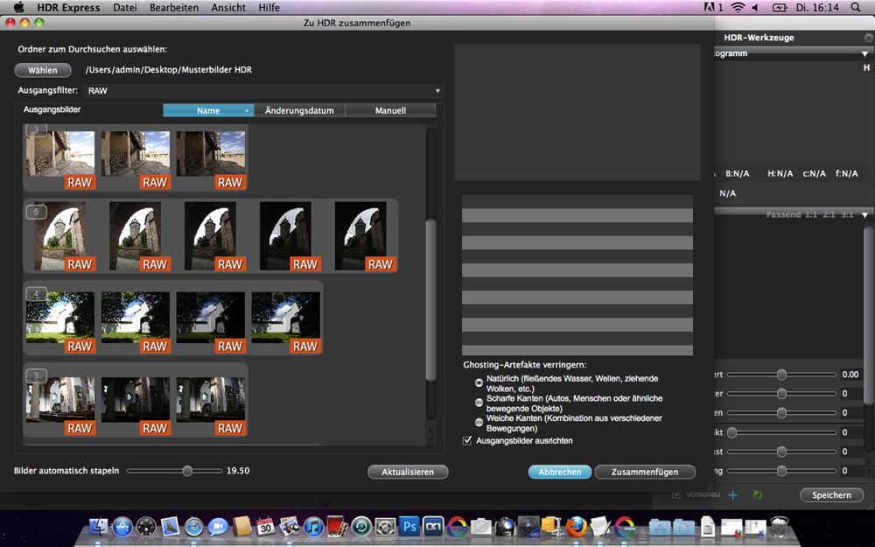The image size is (875, 547).
Task: Click the Bilder automatisch stapeln slider handle
Action: (187, 471)
